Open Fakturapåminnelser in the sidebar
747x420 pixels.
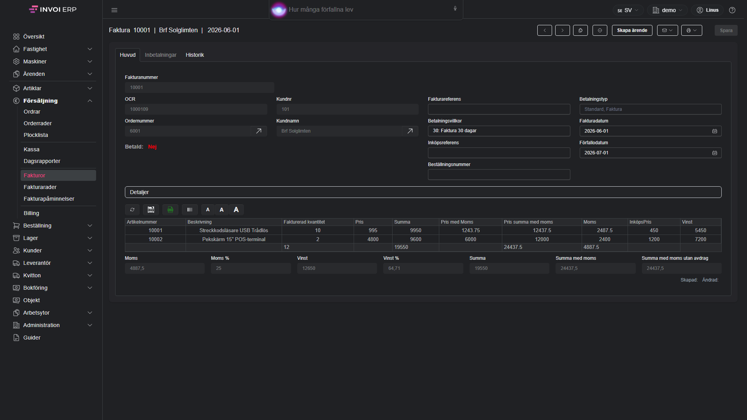49,199
